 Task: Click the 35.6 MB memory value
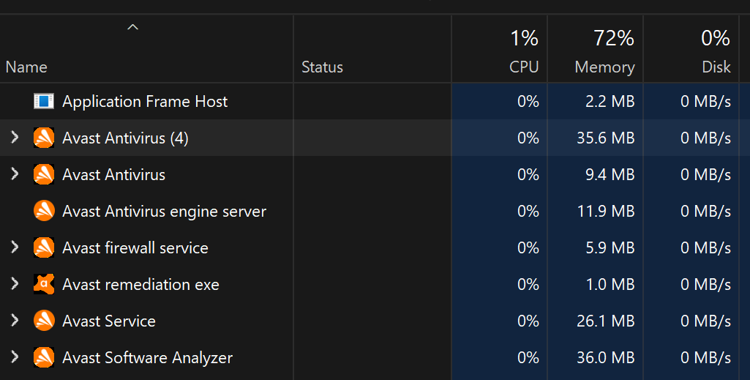(x=606, y=138)
